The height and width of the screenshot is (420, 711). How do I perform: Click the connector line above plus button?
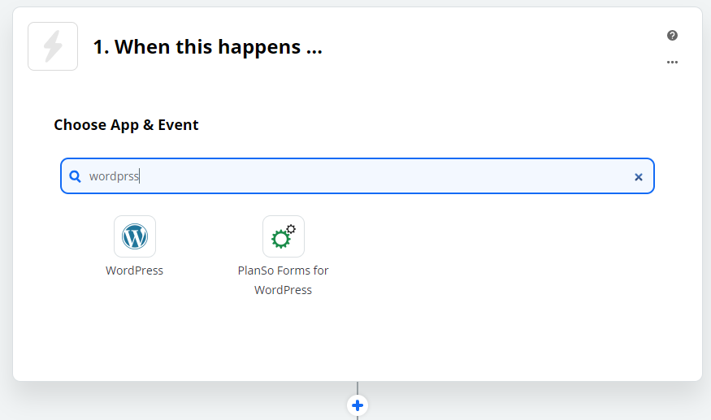[x=358, y=388]
